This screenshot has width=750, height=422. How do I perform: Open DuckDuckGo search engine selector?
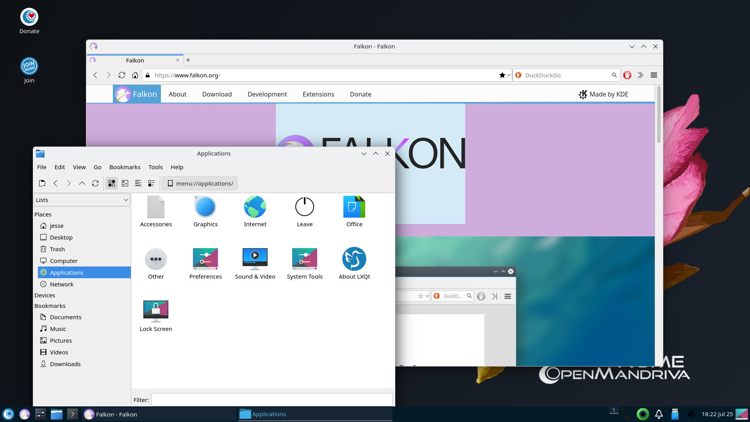(x=518, y=75)
